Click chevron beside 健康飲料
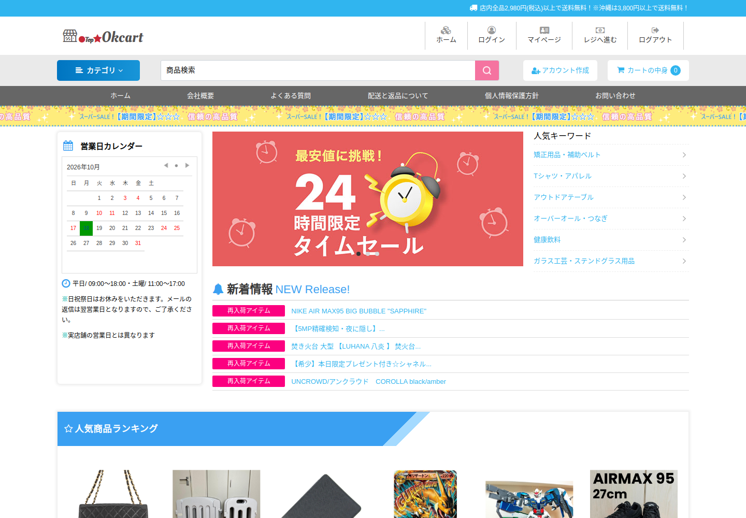This screenshot has width=746, height=518. click(x=684, y=240)
